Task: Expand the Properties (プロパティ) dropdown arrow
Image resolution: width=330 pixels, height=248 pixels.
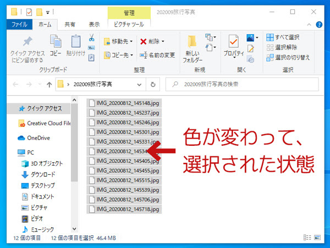Action: pyautogui.click(x=234, y=57)
